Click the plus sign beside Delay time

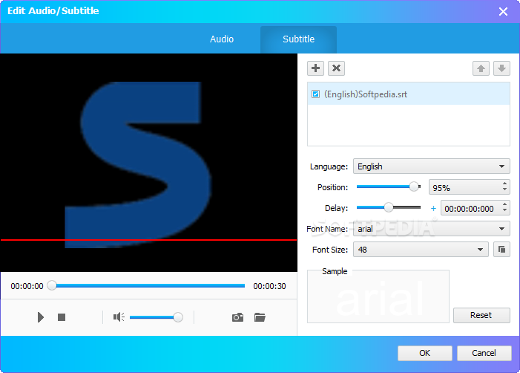click(433, 209)
